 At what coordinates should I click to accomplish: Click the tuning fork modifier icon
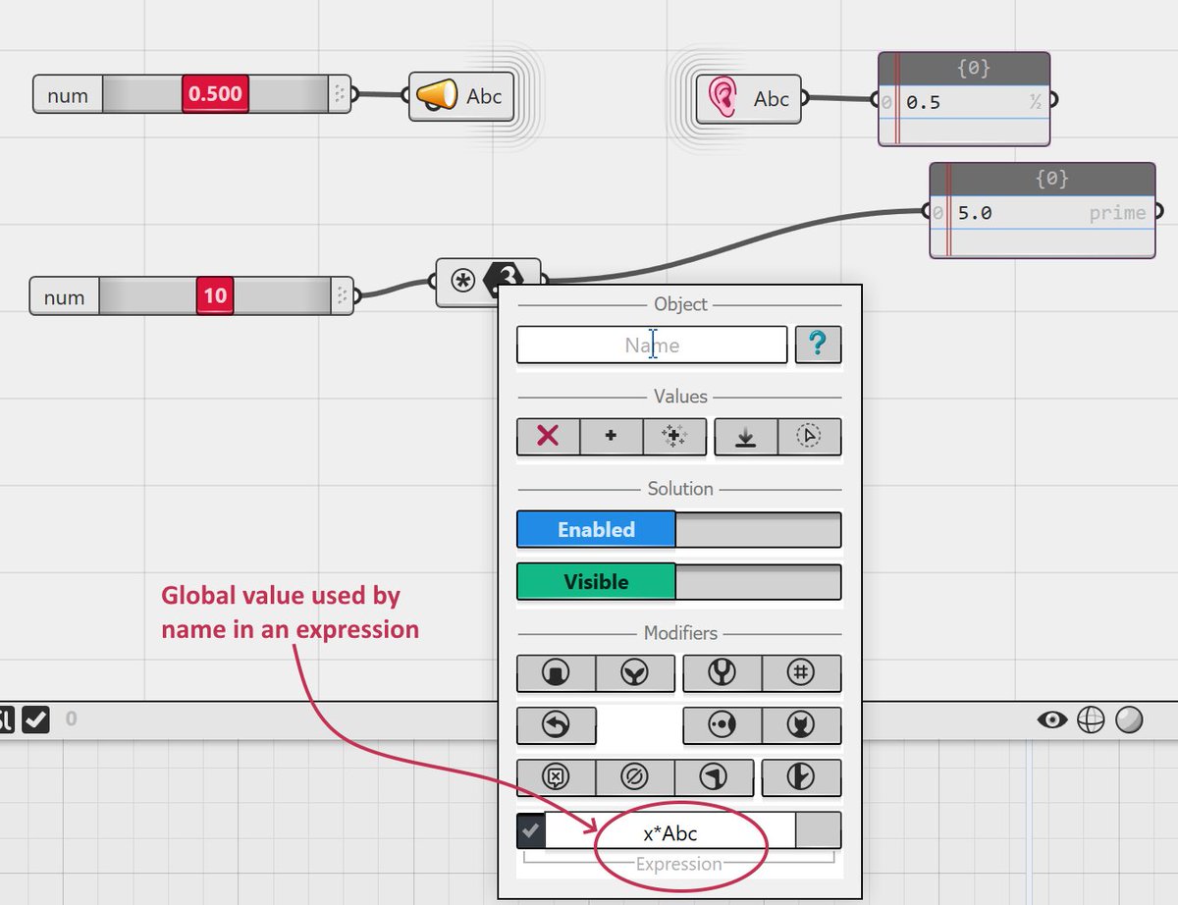click(x=722, y=672)
